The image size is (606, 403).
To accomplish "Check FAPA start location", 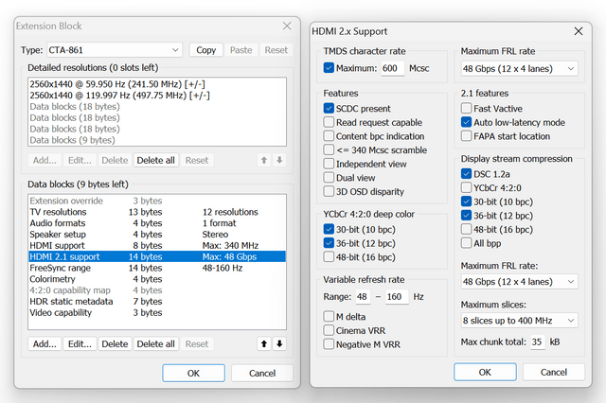I will coord(466,136).
